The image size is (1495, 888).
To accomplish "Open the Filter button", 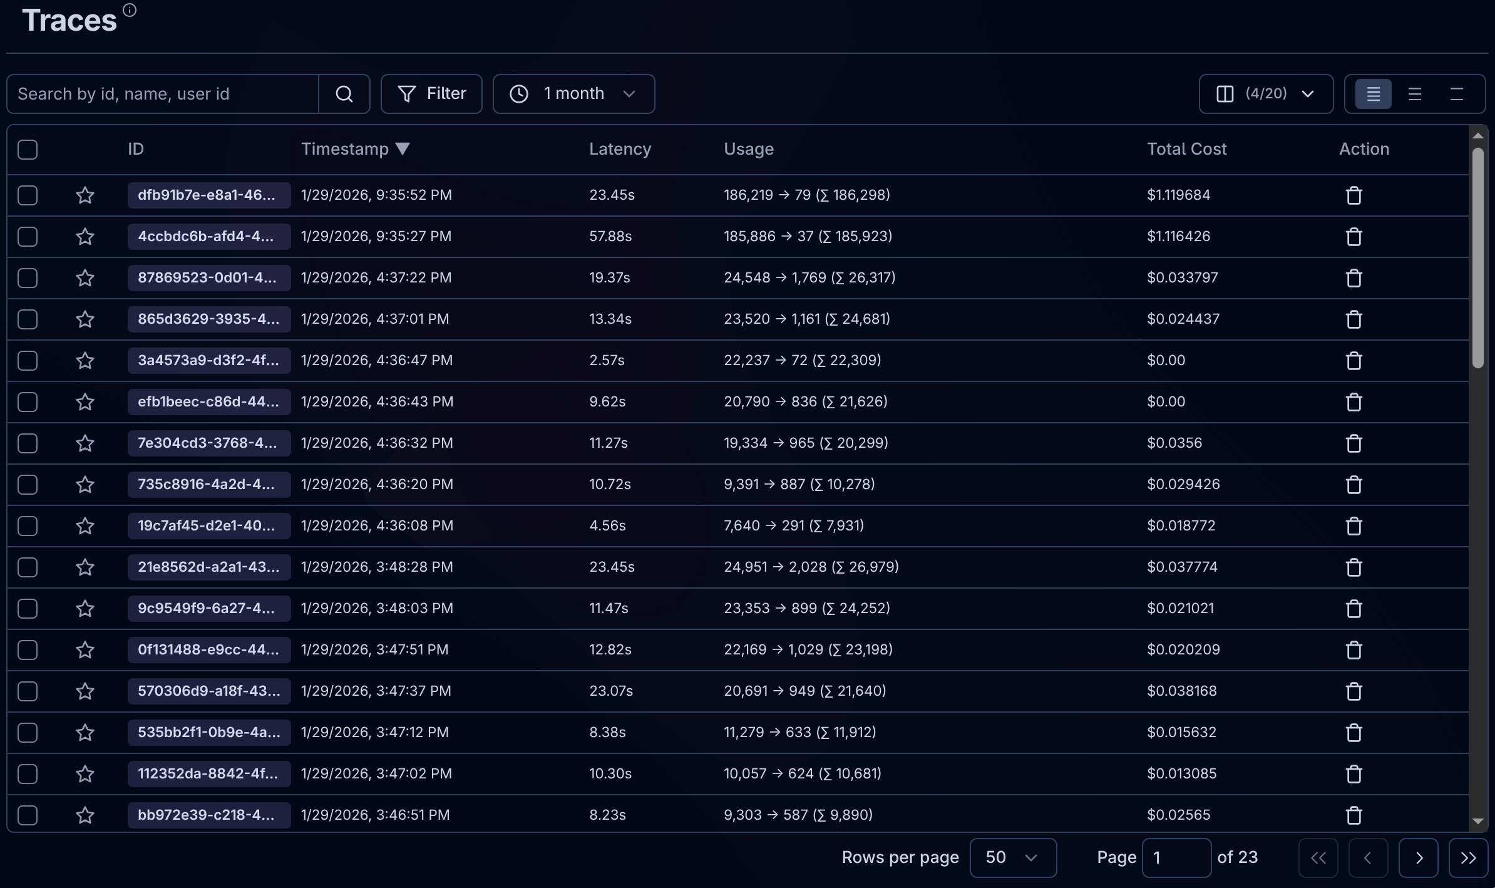I will click(431, 94).
